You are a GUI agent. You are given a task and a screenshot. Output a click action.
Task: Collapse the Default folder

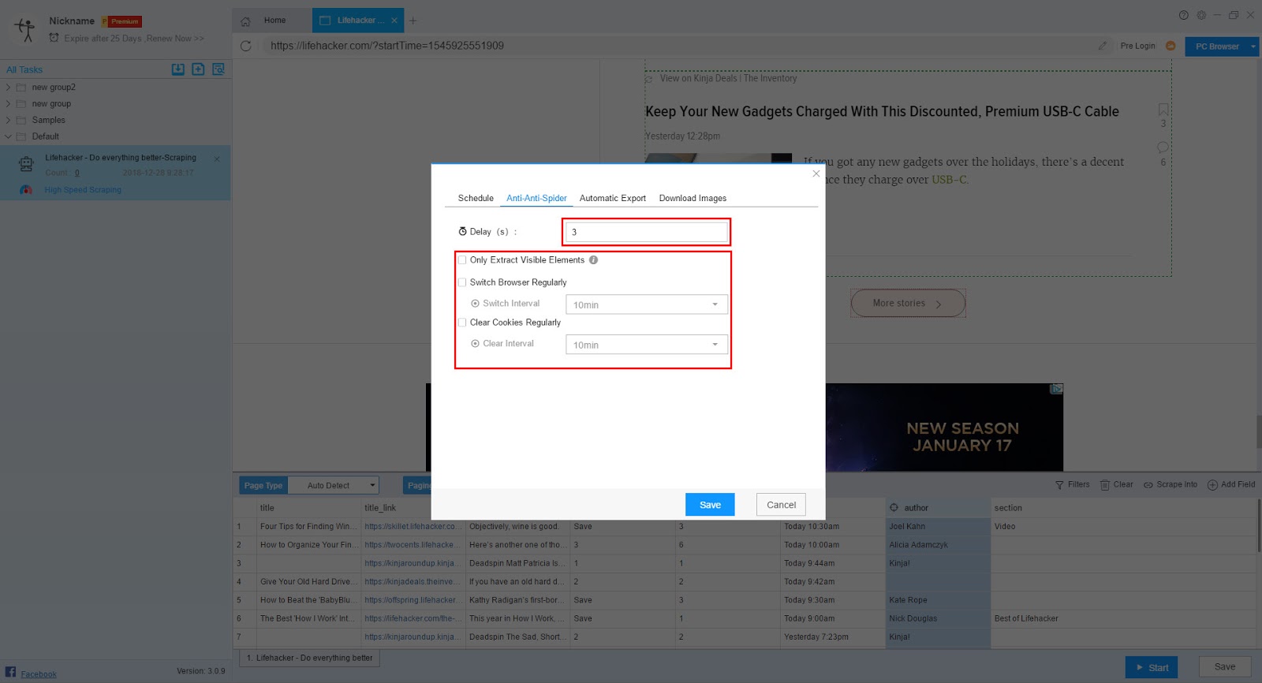(9, 136)
